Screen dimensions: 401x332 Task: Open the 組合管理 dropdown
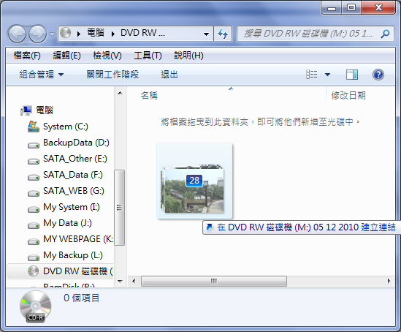click(41, 75)
